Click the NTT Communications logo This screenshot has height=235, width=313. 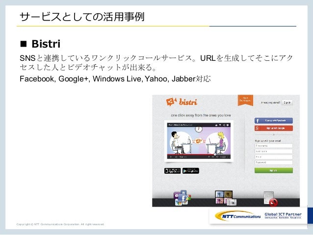click(x=238, y=216)
